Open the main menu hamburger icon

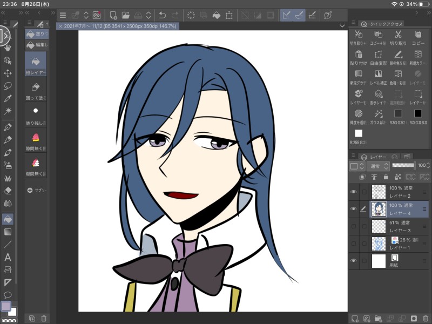pyautogui.click(x=63, y=15)
